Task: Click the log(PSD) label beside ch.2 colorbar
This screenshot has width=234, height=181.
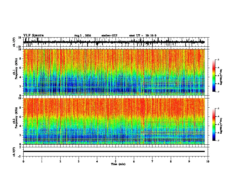Action: coord(221,126)
